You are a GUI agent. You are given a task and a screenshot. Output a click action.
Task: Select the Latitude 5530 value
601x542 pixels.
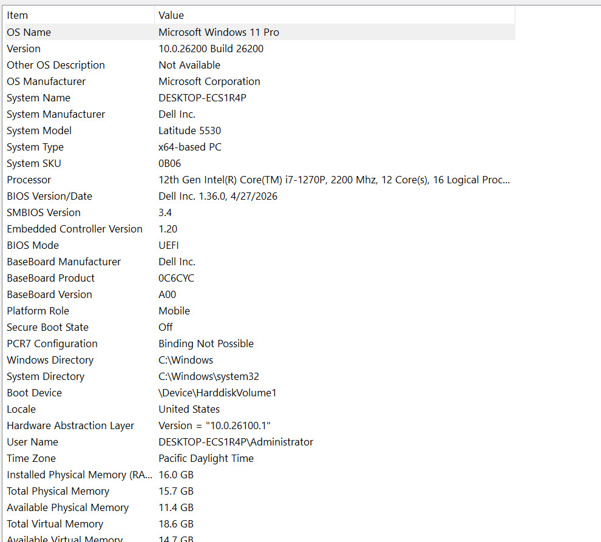[189, 130]
